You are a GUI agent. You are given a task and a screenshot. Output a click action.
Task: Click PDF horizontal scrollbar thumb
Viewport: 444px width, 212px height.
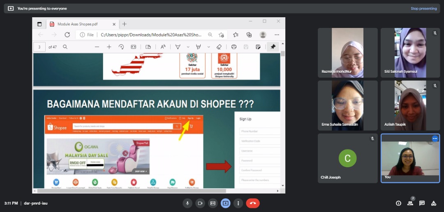(132, 191)
